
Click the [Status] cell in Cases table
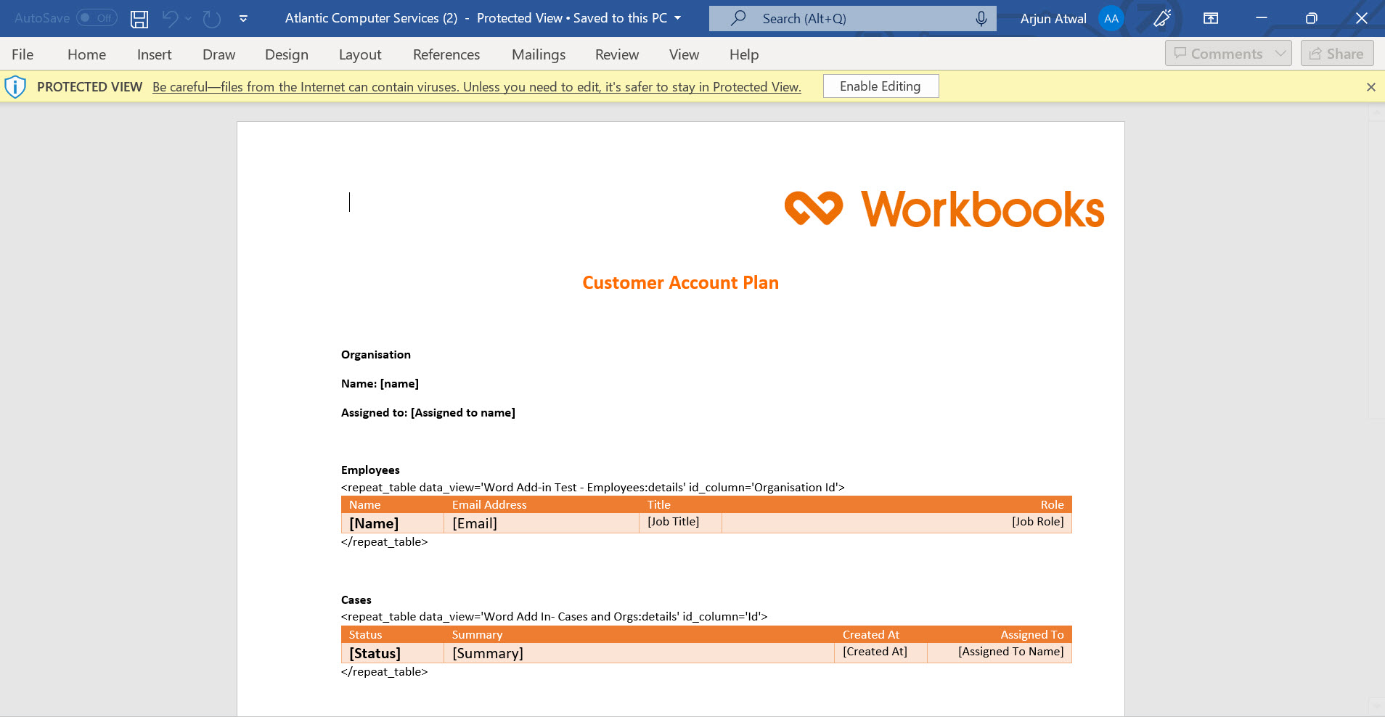[x=393, y=653]
